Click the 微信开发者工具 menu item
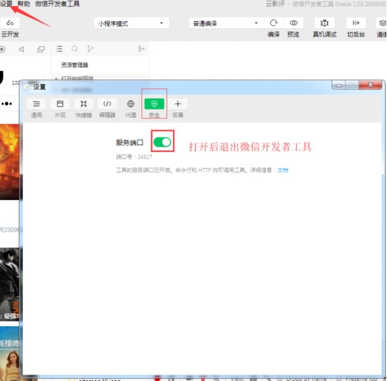Screen dimensions: 387x381 [57, 4]
